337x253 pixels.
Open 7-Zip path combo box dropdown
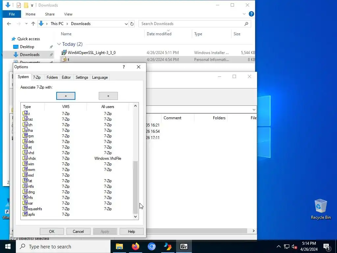pos(254,109)
